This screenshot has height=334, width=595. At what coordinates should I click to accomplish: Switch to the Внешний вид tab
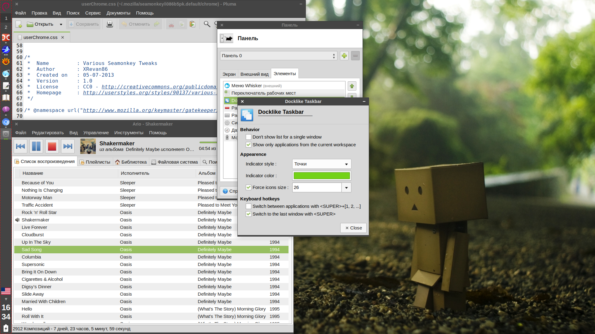tap(254, 74)
